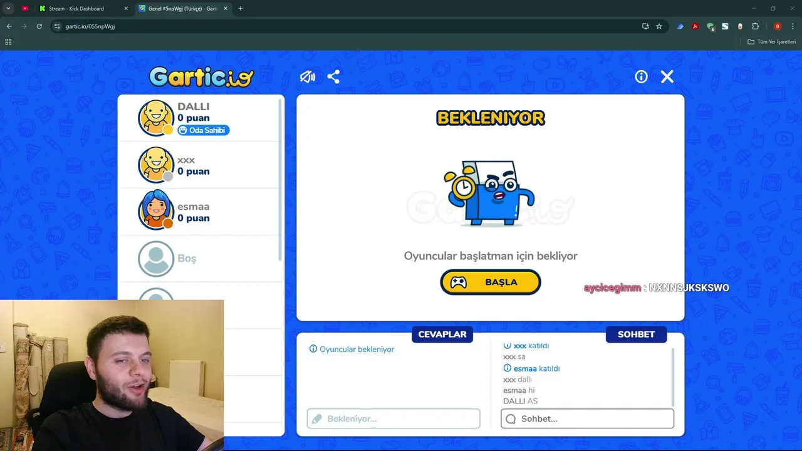This screenshot has width=802, height=451.
Task: Click the chat panel scrollbar
Action: pos(674,378)
